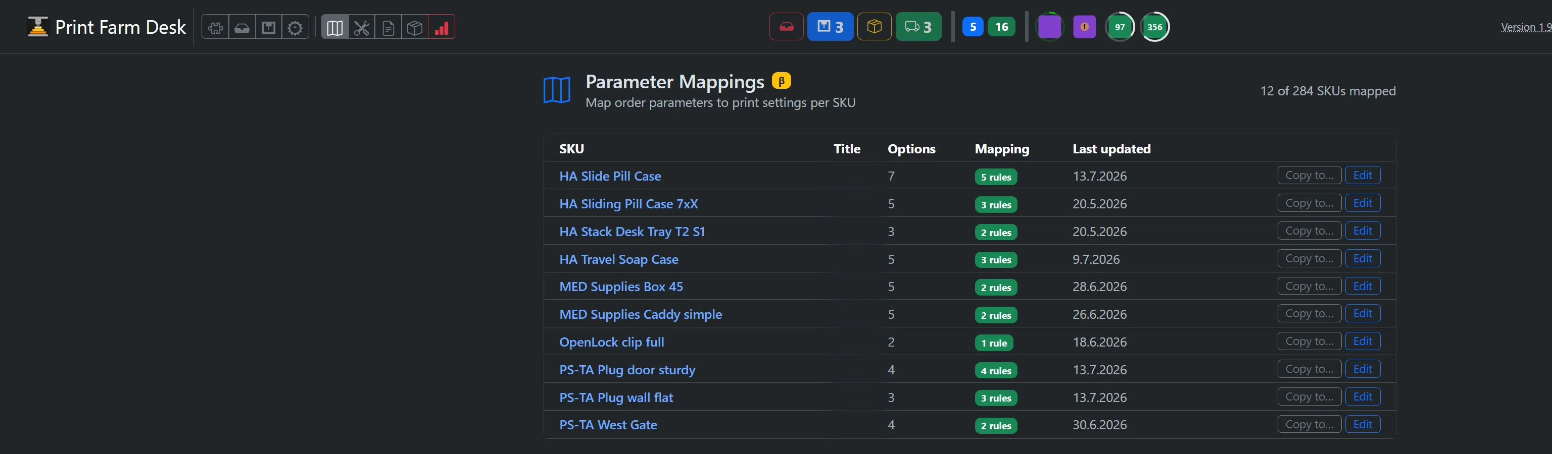Click the yellow beta badge beside Parameter Mappings

click(782, 81)
